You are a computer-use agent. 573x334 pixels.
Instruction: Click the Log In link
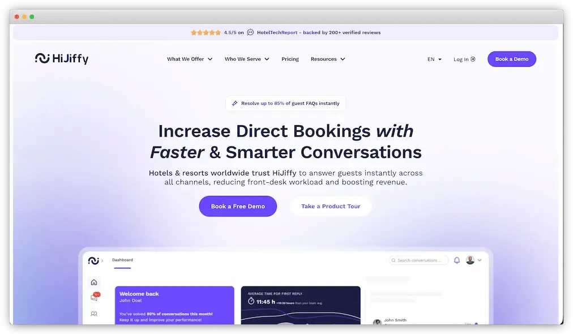click(464, 59)
